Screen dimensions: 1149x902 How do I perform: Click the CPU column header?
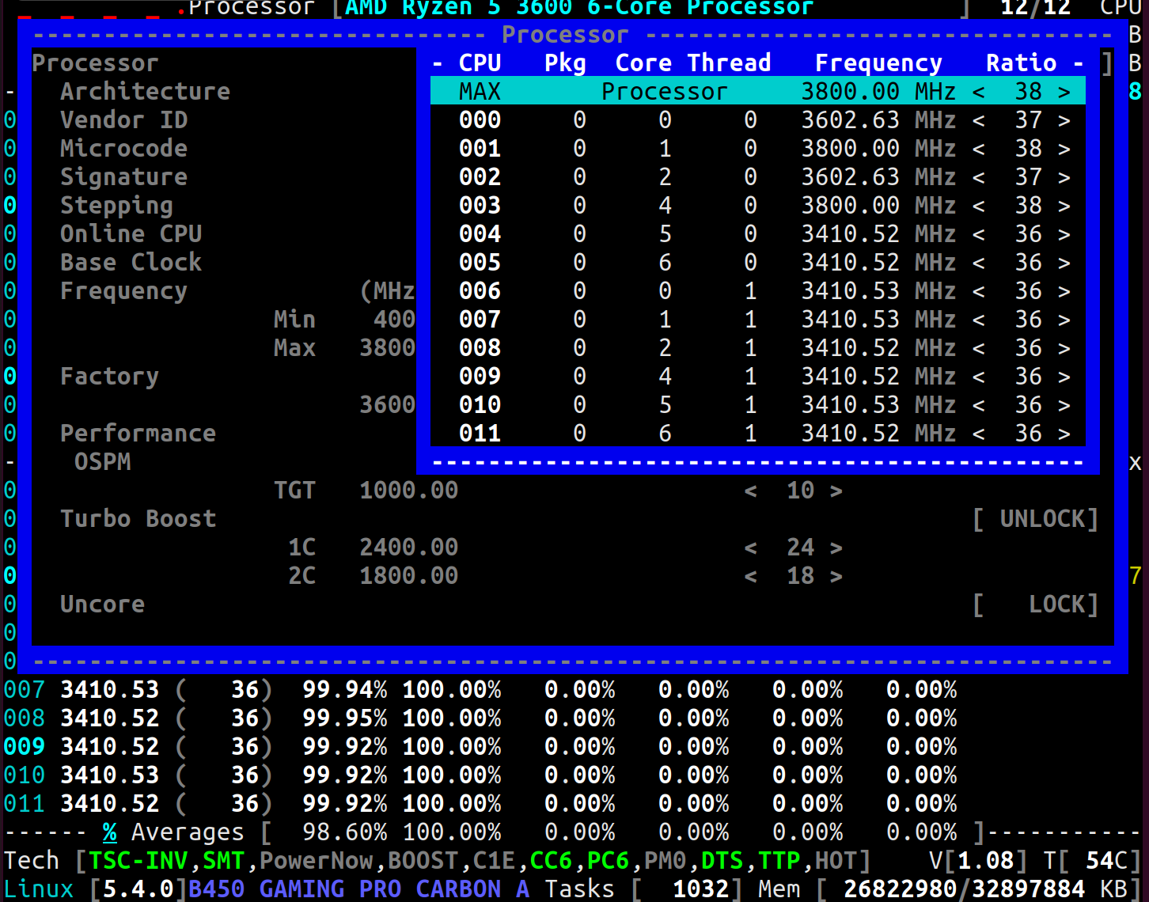[x=480, y=63]
